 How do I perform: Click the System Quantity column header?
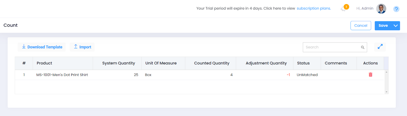click(x=119, y=63)
